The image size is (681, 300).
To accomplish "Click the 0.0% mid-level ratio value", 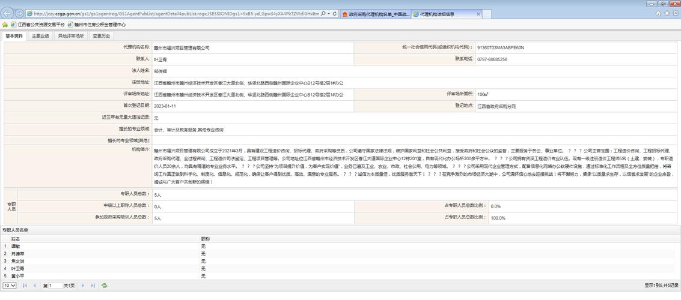I will pyautogui.click(x=495, y=206).
